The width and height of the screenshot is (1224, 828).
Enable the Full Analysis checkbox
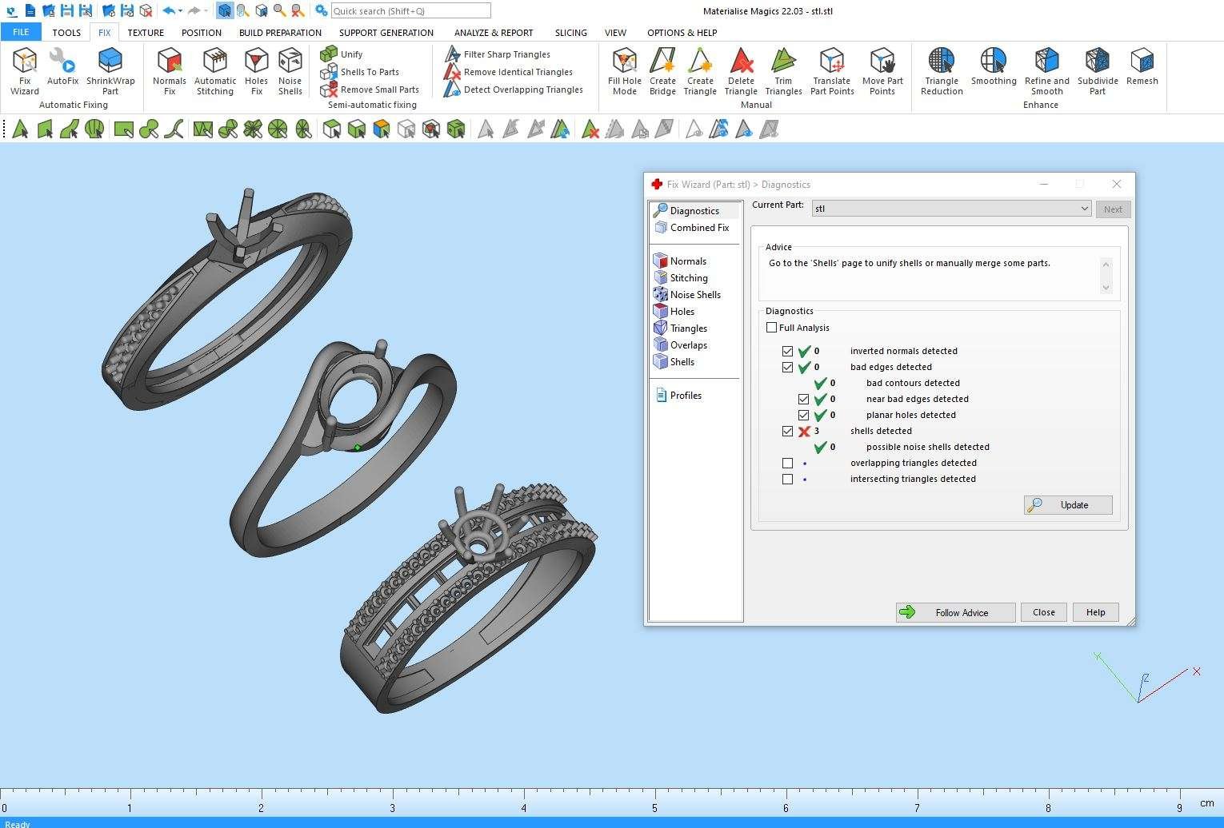pyautogui.click(x=772, y=328)
